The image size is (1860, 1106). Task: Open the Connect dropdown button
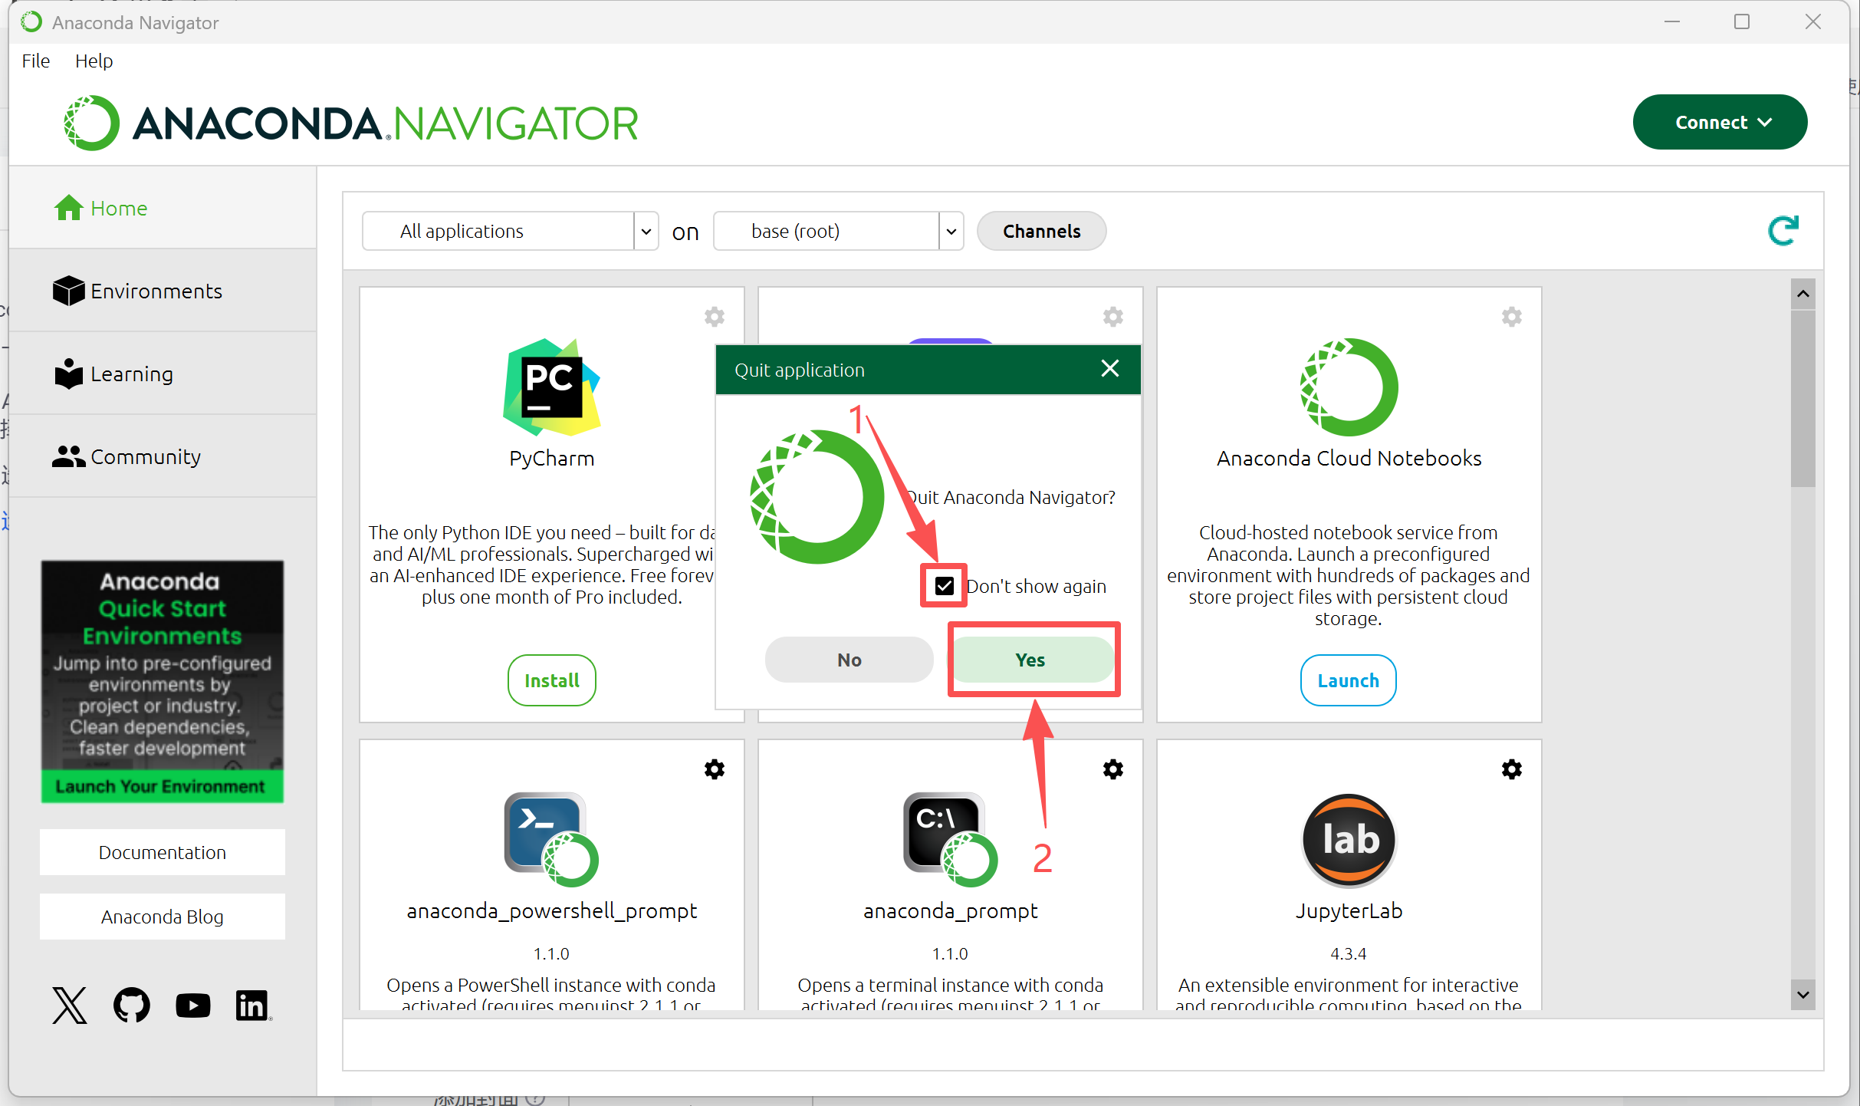(1720, 122)
